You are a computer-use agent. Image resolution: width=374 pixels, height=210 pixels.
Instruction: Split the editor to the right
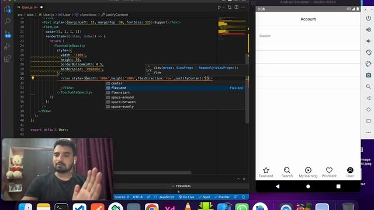tap(236, 8)
